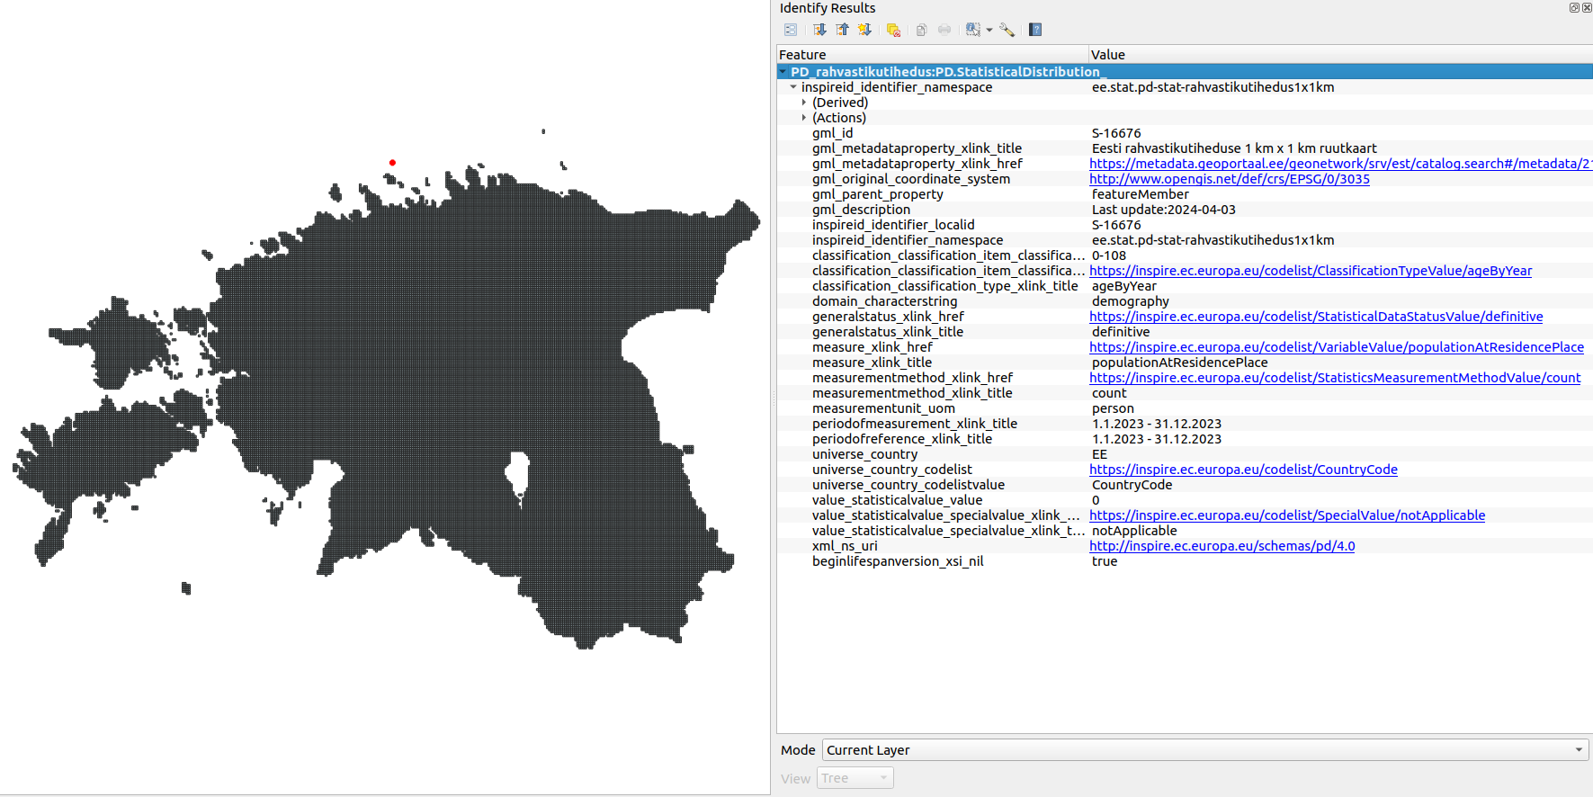Click the Copy selected feature icon

pyautogui.click(x=921, y=30)
